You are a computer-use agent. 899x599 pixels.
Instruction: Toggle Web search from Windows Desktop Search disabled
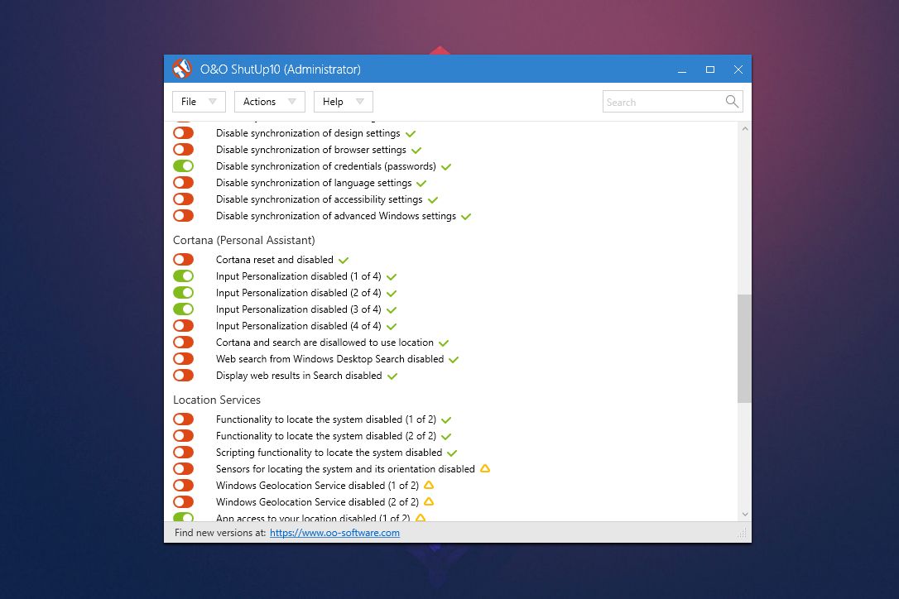[x=184, y=359]
